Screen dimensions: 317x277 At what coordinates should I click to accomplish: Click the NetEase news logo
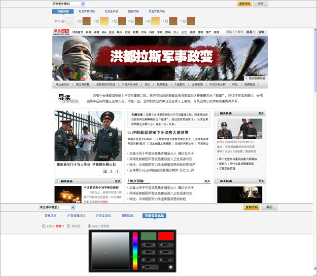61,32
